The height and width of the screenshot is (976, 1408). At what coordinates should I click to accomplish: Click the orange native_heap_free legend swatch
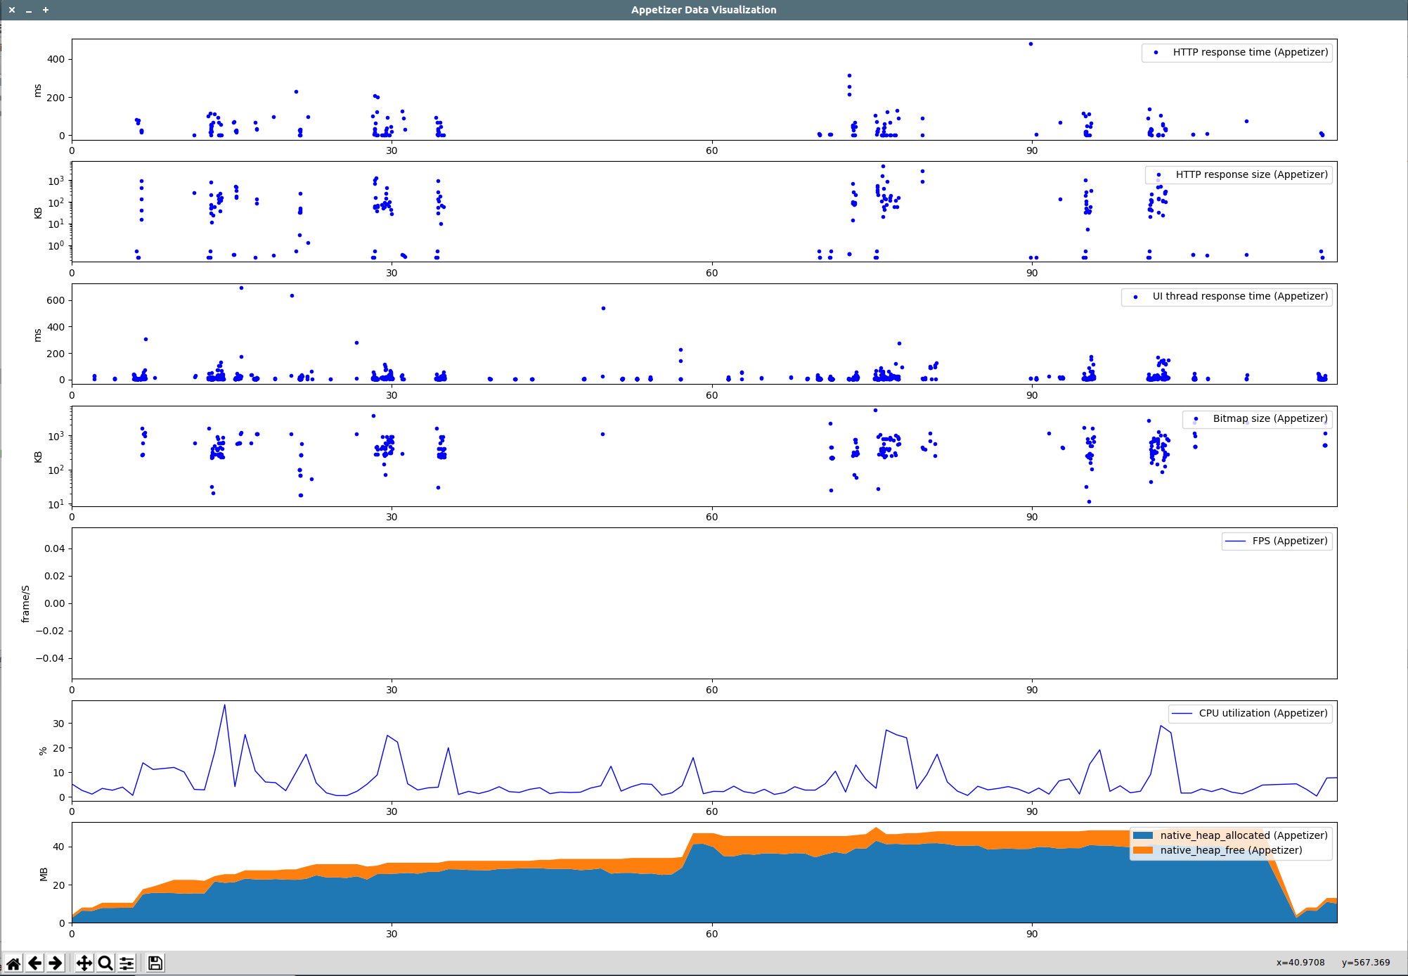[x=1143, y=850]
